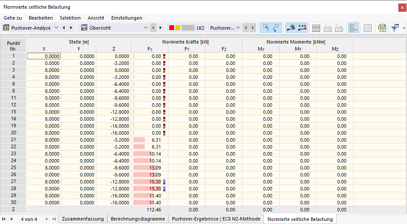Open the Bearbeiten menu
Screen dimensions: 407x224
[41, 18]
